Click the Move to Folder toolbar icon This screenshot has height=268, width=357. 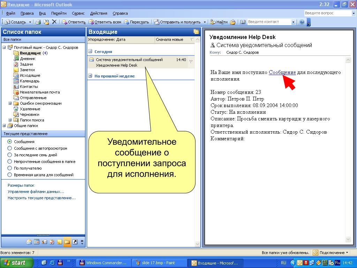coord(46,22)
